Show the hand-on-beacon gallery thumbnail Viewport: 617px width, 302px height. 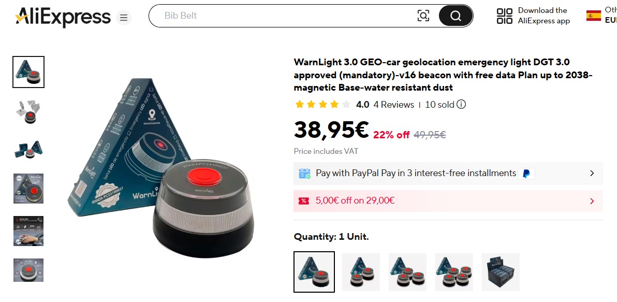[x=28, y=231]
